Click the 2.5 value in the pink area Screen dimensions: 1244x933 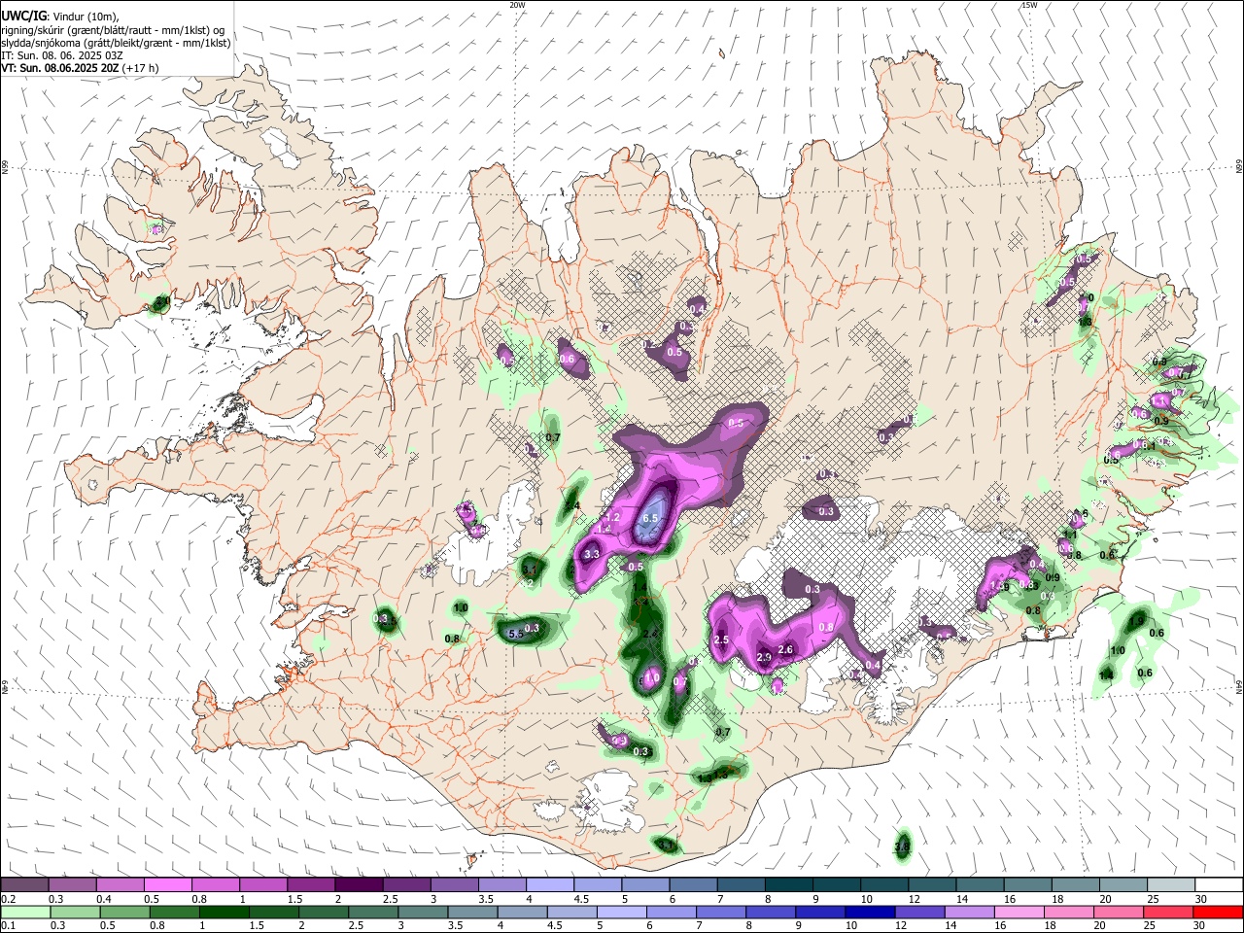point(721,639)
